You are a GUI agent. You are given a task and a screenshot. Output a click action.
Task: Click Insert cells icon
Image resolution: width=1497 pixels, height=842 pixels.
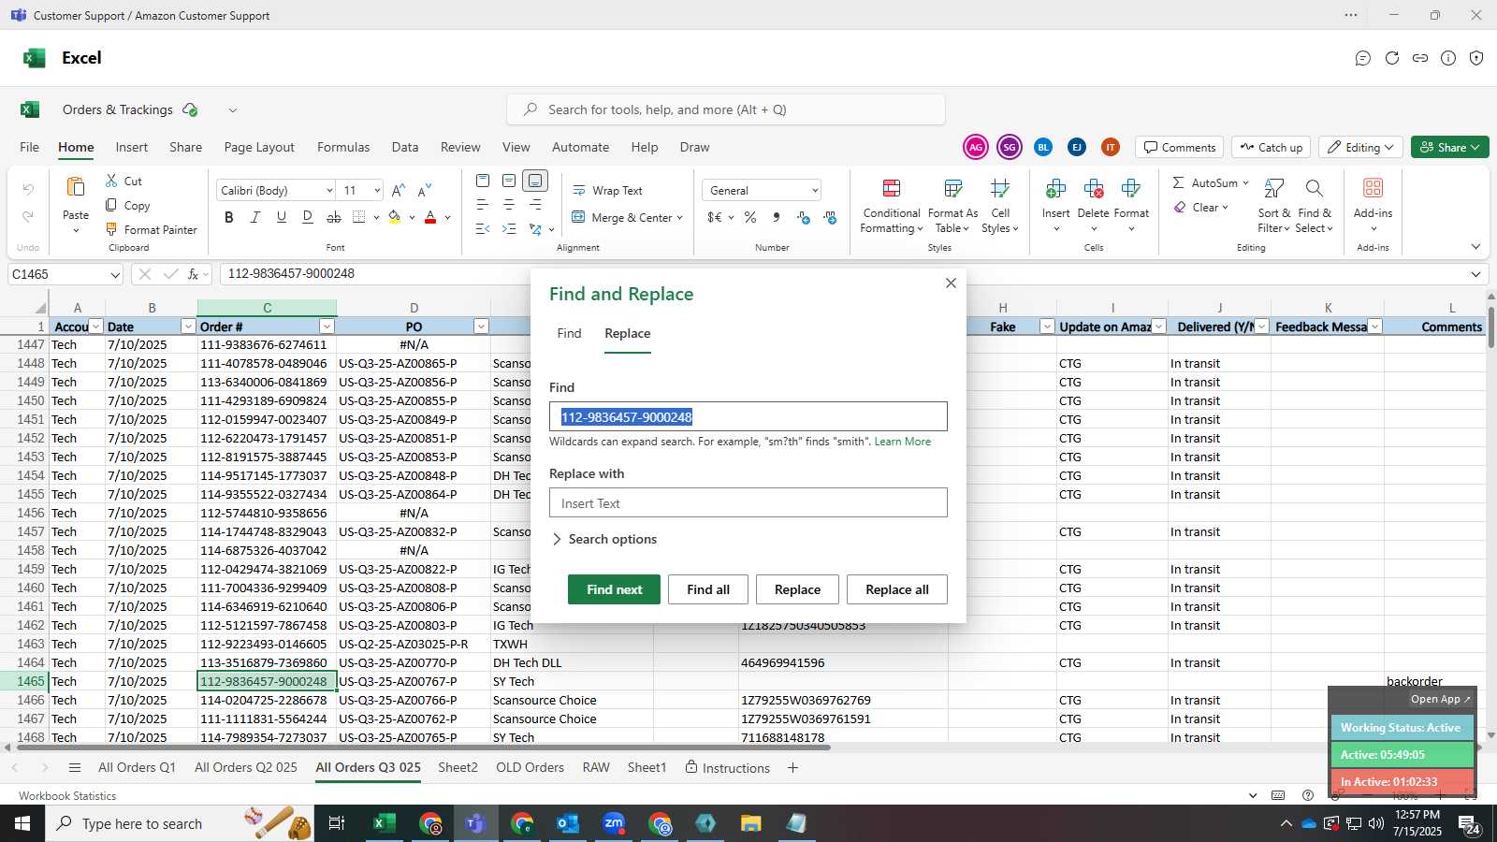(1055, 189)
